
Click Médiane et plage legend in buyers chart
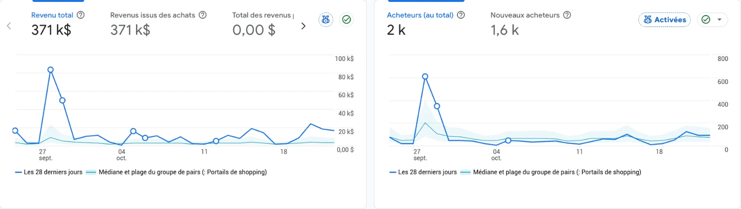(x=550, y=172)
